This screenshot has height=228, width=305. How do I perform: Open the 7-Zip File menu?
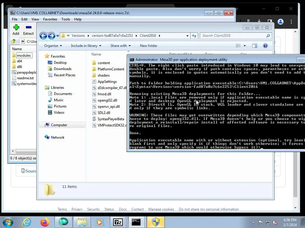[15, 19]
